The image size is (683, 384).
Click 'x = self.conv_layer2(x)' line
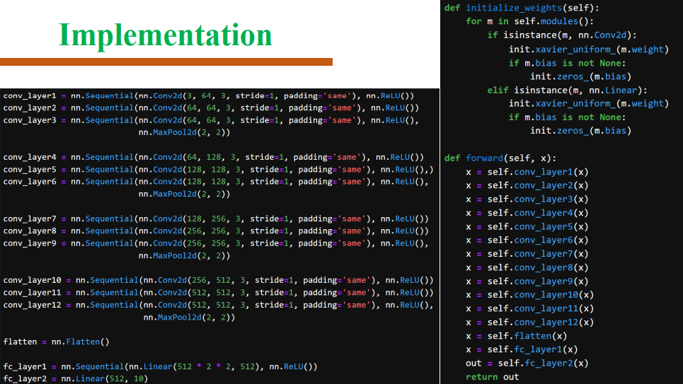coord(527,185)
